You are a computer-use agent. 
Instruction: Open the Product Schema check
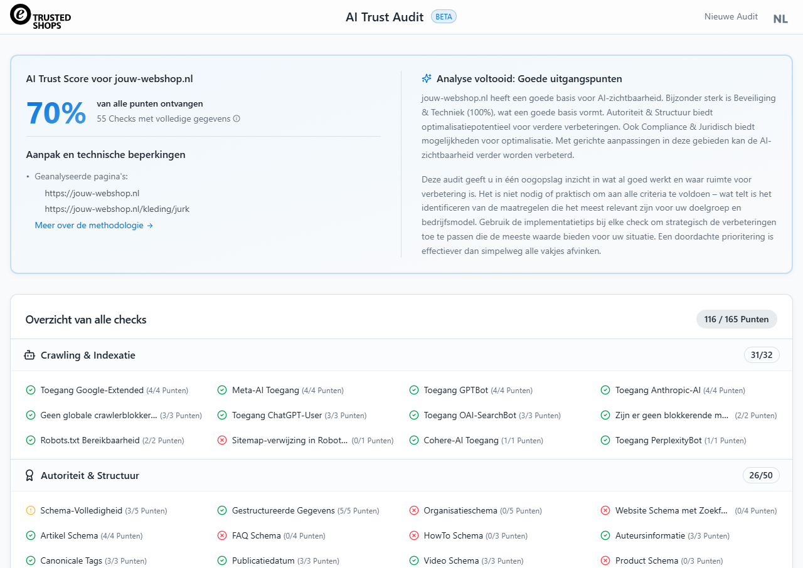[646, 561]
